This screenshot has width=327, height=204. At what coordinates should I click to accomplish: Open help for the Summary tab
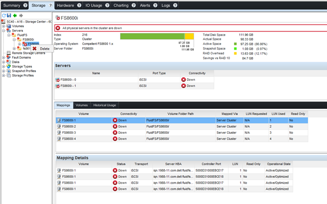[x=25, y=5]
